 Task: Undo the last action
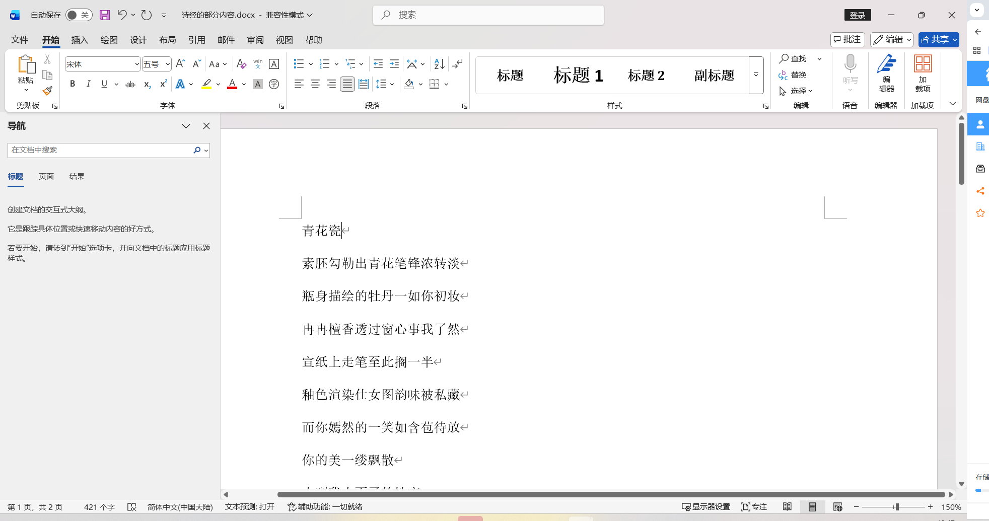pyautogui.click(x=122, y=15)
